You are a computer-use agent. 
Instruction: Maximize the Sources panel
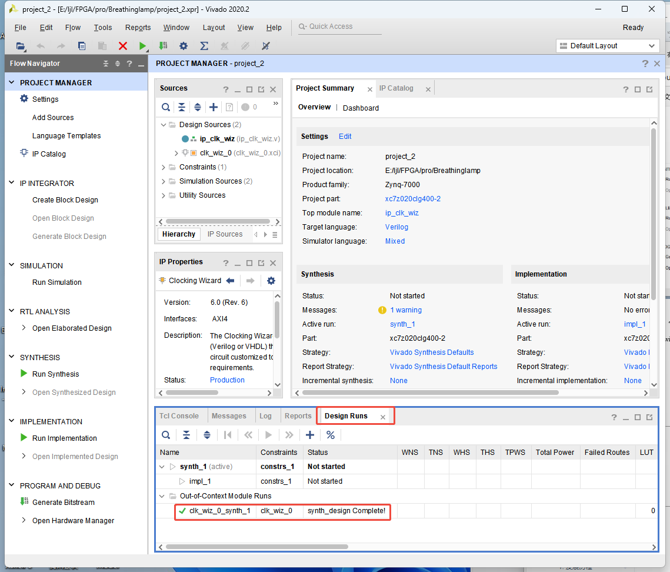click(x=249, y=89)
